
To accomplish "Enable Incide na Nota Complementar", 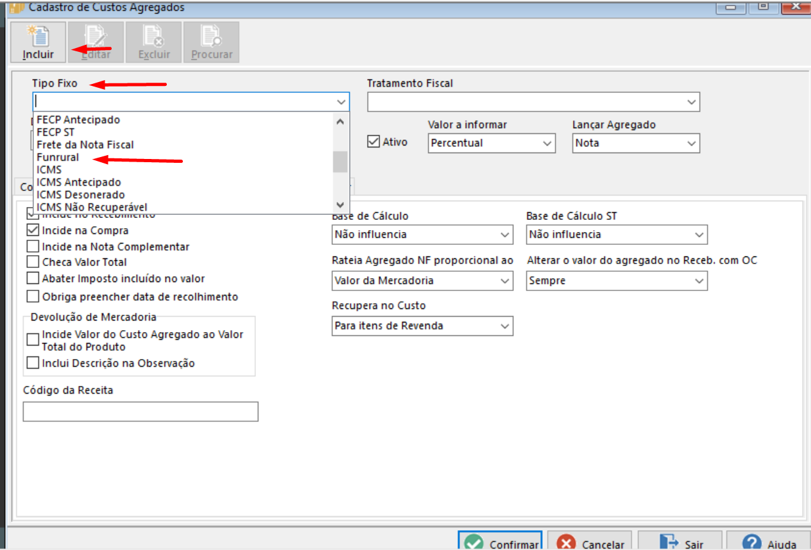I will tap(32, 246).
